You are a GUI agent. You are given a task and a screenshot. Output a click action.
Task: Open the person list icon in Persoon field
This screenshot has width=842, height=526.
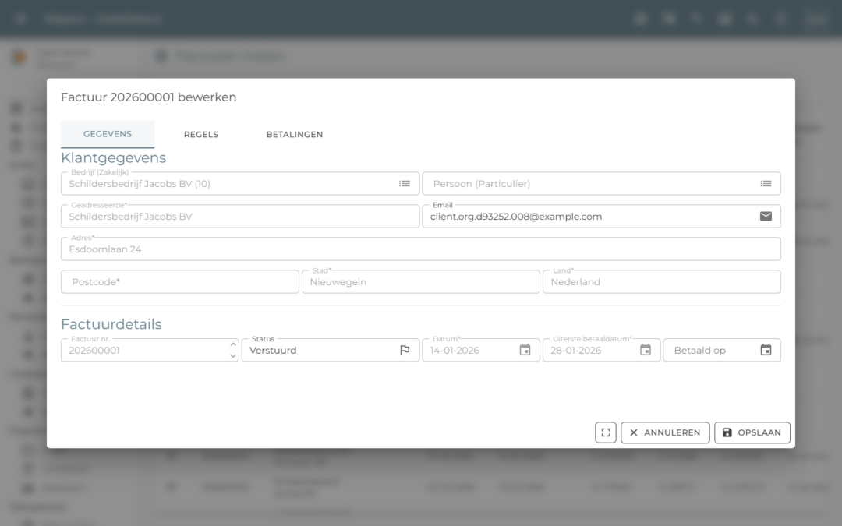pyautogui.click(x=766, y=184)
